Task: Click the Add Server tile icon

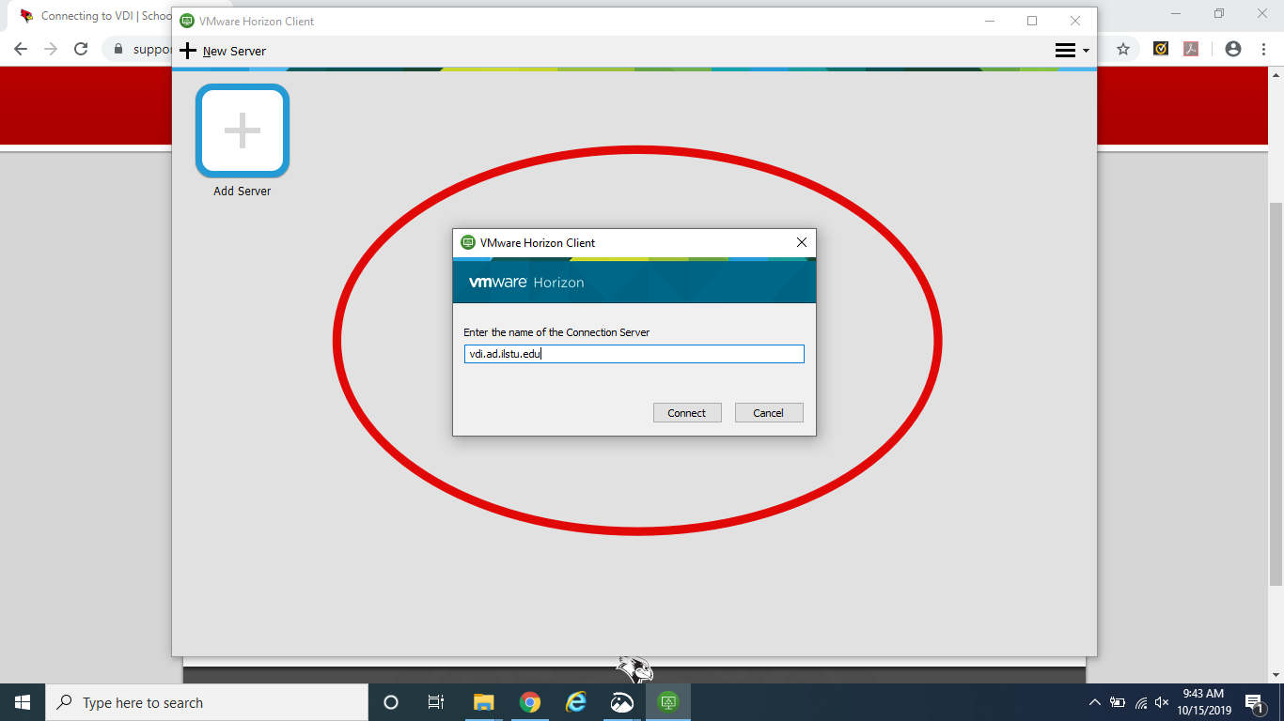Action: (x=243, y=130)
